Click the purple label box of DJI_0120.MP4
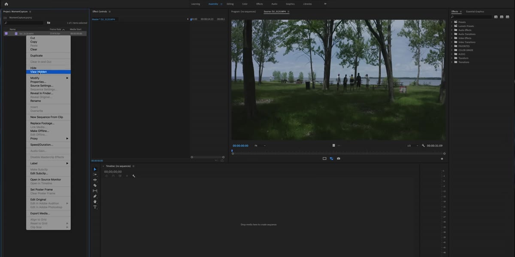The width and height of the screenshot is (515, 257). [6, 33]
